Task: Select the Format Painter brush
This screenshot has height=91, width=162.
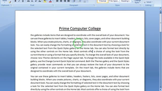Action: tap(10, 2)
